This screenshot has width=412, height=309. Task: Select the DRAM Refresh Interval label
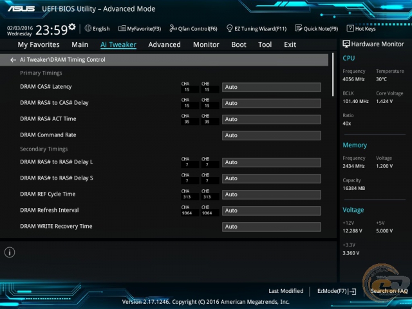tap(50, 210)
